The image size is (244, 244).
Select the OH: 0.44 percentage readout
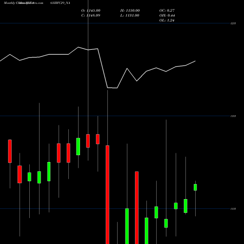(x=167, y=16)
